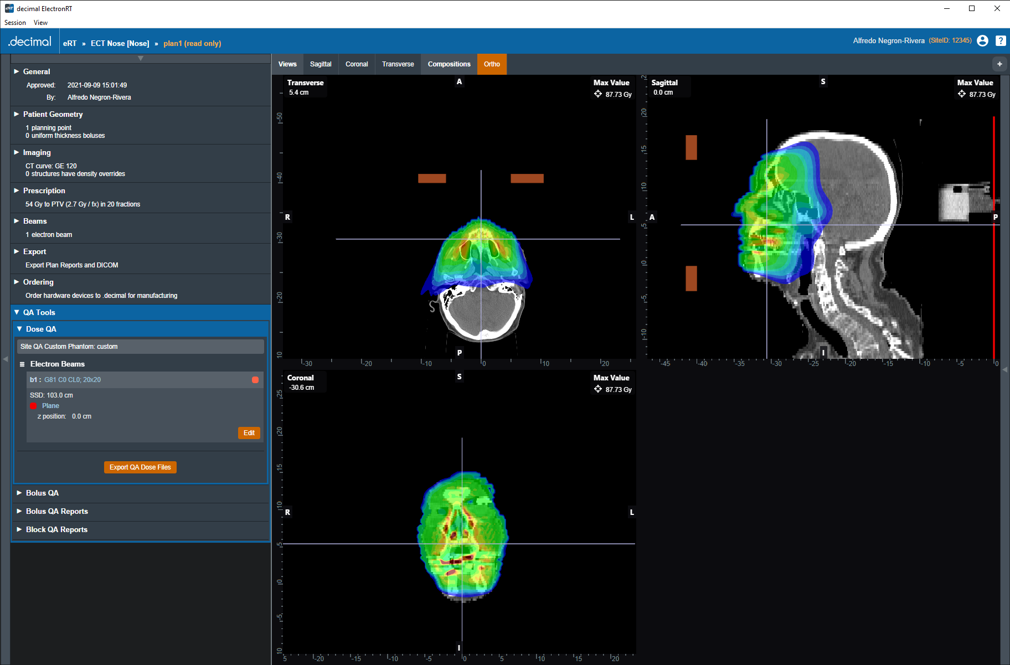Click the Edit button for beam b1
1010x665 pixels.
(249, 433)
